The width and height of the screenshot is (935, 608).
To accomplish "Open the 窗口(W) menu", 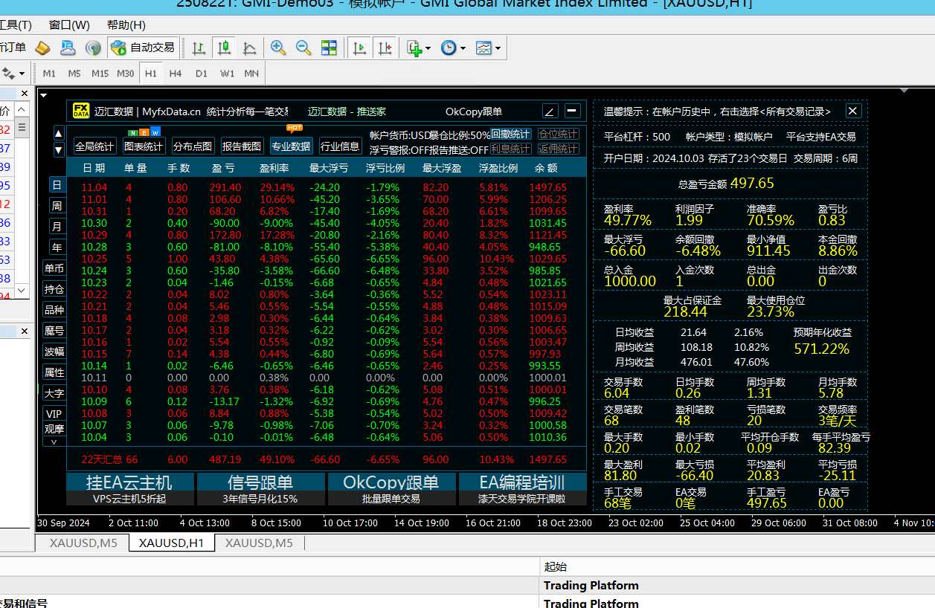I will (x=69, y=25).
